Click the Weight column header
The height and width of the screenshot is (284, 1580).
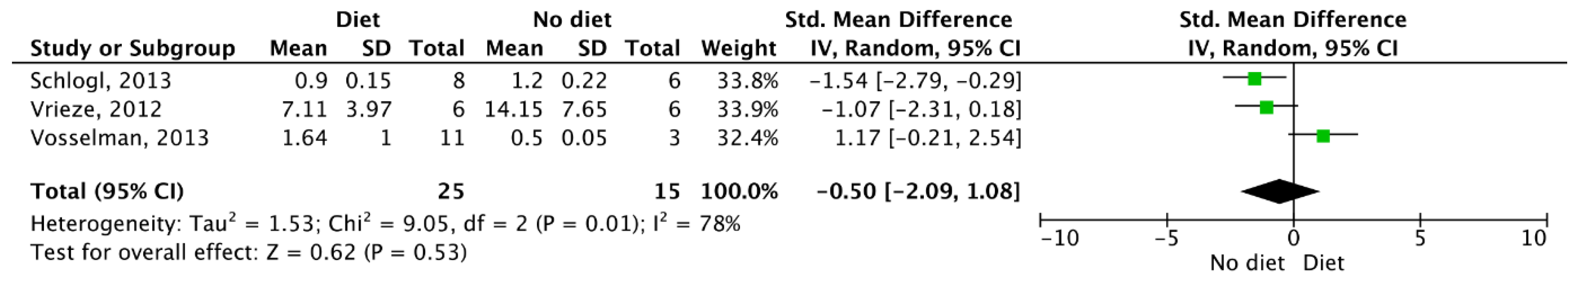click(739, 48)
